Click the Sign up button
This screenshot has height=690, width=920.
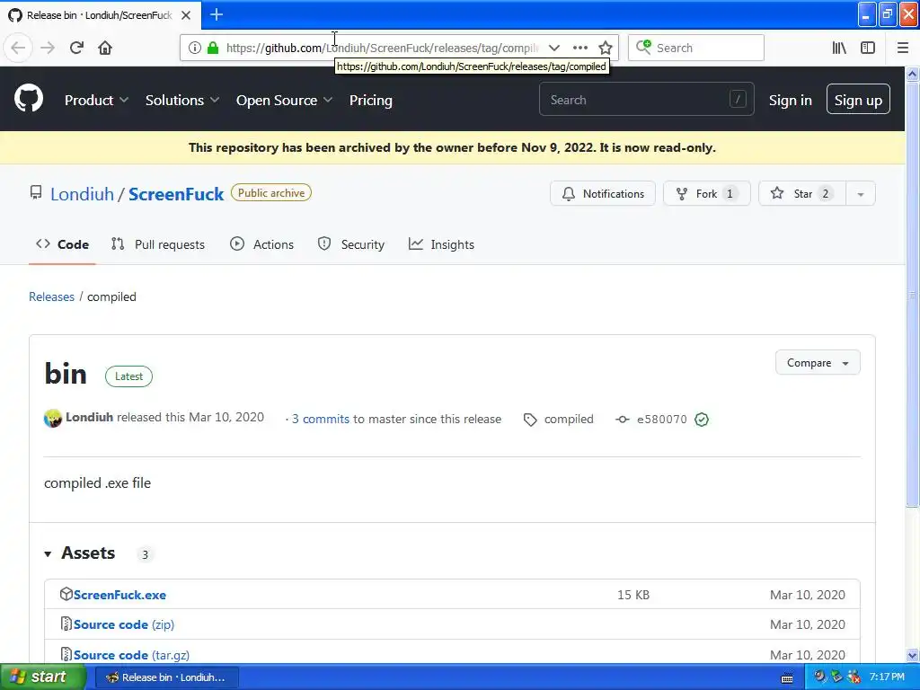pos(858,100)
